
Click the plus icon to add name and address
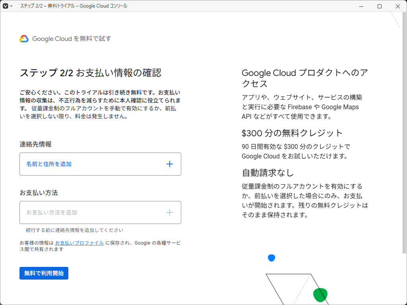[170, 164]
